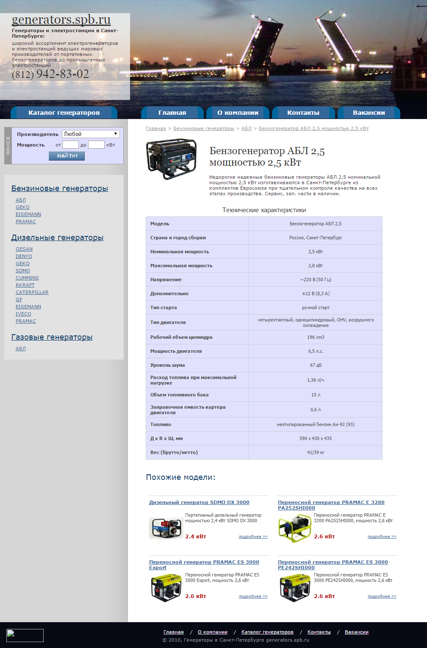Screen dimensions: 427x648
Task: Open the О компании tab
Action: pos(238,113)
